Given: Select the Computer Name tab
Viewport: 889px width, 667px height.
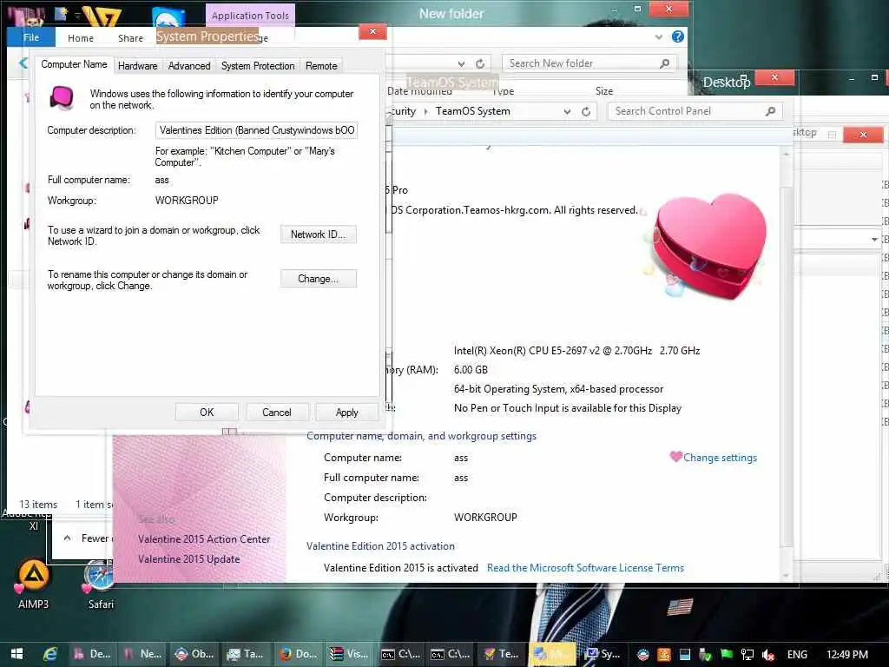Looking at the screenshot, I should click(74, 64).
